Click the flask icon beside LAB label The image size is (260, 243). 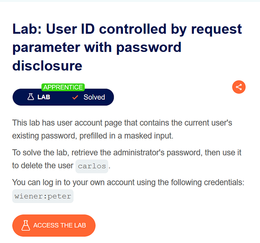coord(31,97)
